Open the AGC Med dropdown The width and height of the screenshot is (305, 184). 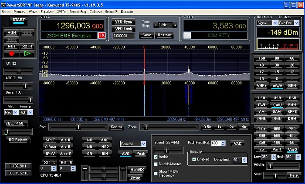coord(15,112)
